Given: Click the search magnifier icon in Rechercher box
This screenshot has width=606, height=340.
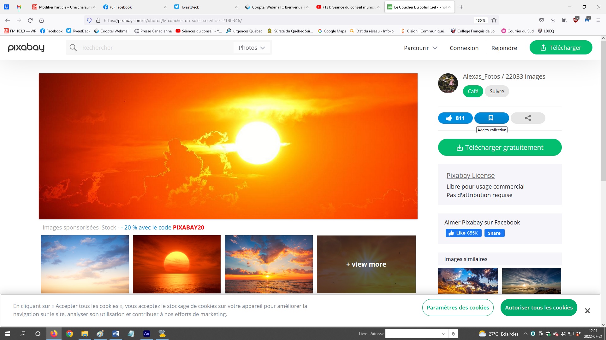Looking at the screenshot, I should point(73,48).
